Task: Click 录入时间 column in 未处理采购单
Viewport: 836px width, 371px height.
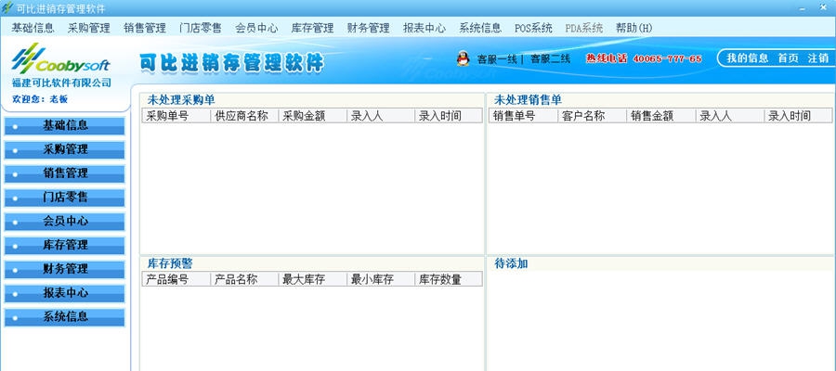Action: (x=449, y=116)
